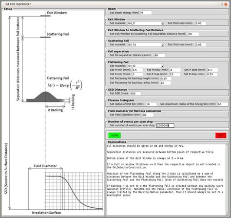Click the red EXIT button

point(221,135)
